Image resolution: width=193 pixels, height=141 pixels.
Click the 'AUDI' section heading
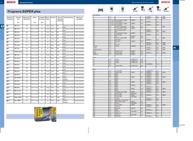click(94, 58)
